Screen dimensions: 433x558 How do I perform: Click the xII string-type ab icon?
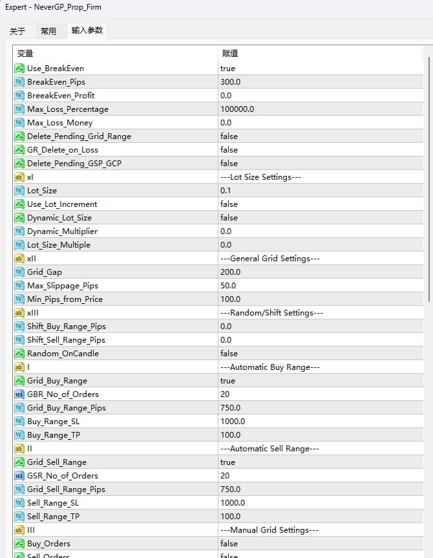point(19,259)
